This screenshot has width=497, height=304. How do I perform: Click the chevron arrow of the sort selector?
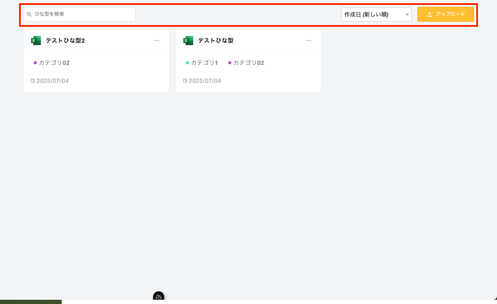pyautogui.click(x=407, y=14)
